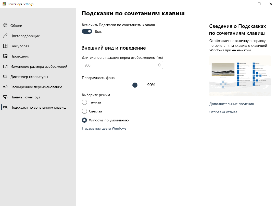This screenshot has width=277, height=206.
Task: Open the hamburger navigation menu
Action: pos(5,13)
